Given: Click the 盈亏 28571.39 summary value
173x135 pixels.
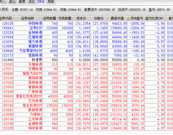Looking at the screenshot, I should (163, 10).
